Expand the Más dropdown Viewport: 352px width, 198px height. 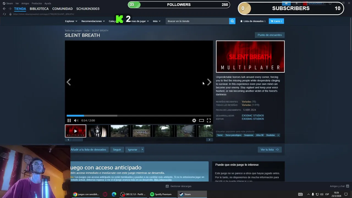pyautogui.click(x=157, y=21)
